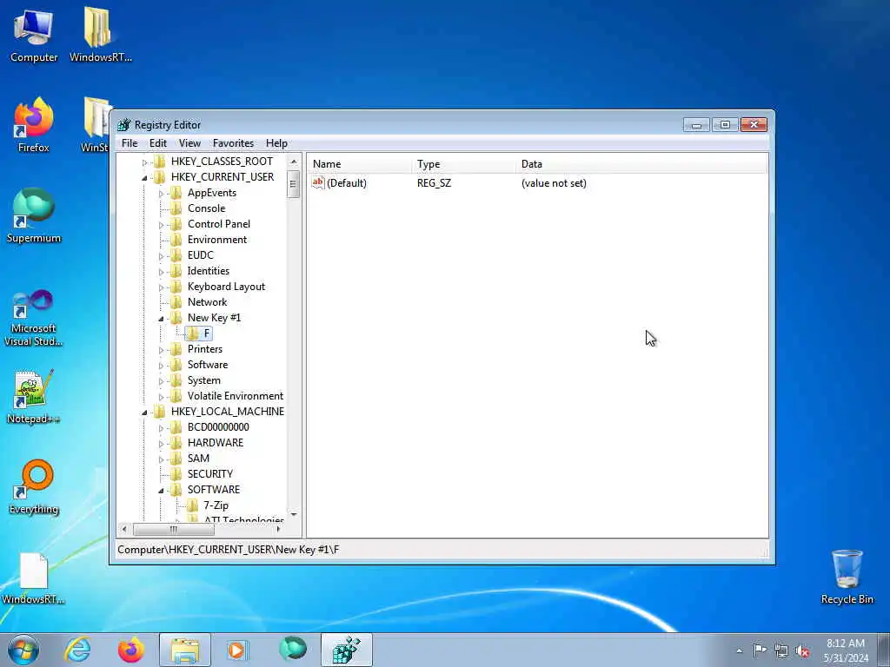Image resolution: width=890 pixels, height=667 pixels.
Task: Open the Recycle Bin icon
Action: coord(847,577)
